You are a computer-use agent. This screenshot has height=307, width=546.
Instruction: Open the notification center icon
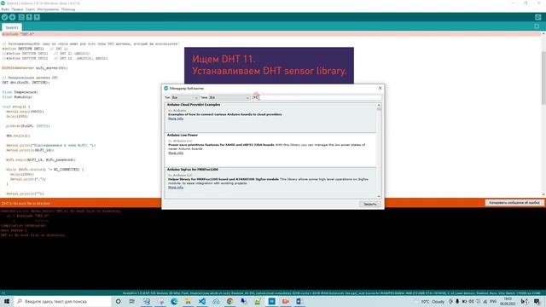[x=537, y=301]
